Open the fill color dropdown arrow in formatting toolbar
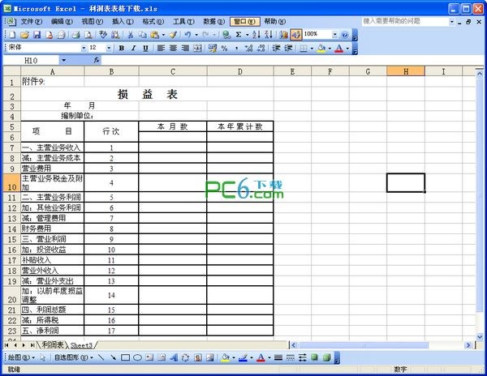Screen dimensions: 487x376 click(x=330, y=49)
